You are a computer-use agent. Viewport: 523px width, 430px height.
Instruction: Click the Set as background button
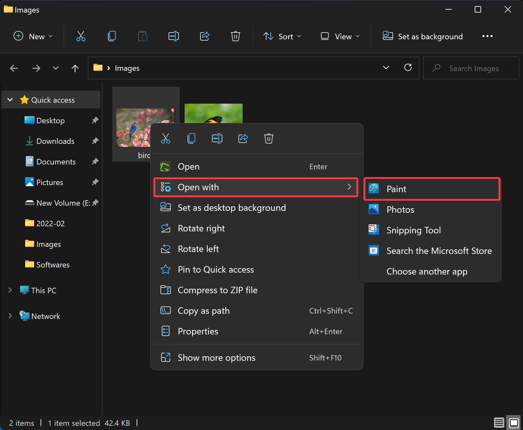coord(422,36)
